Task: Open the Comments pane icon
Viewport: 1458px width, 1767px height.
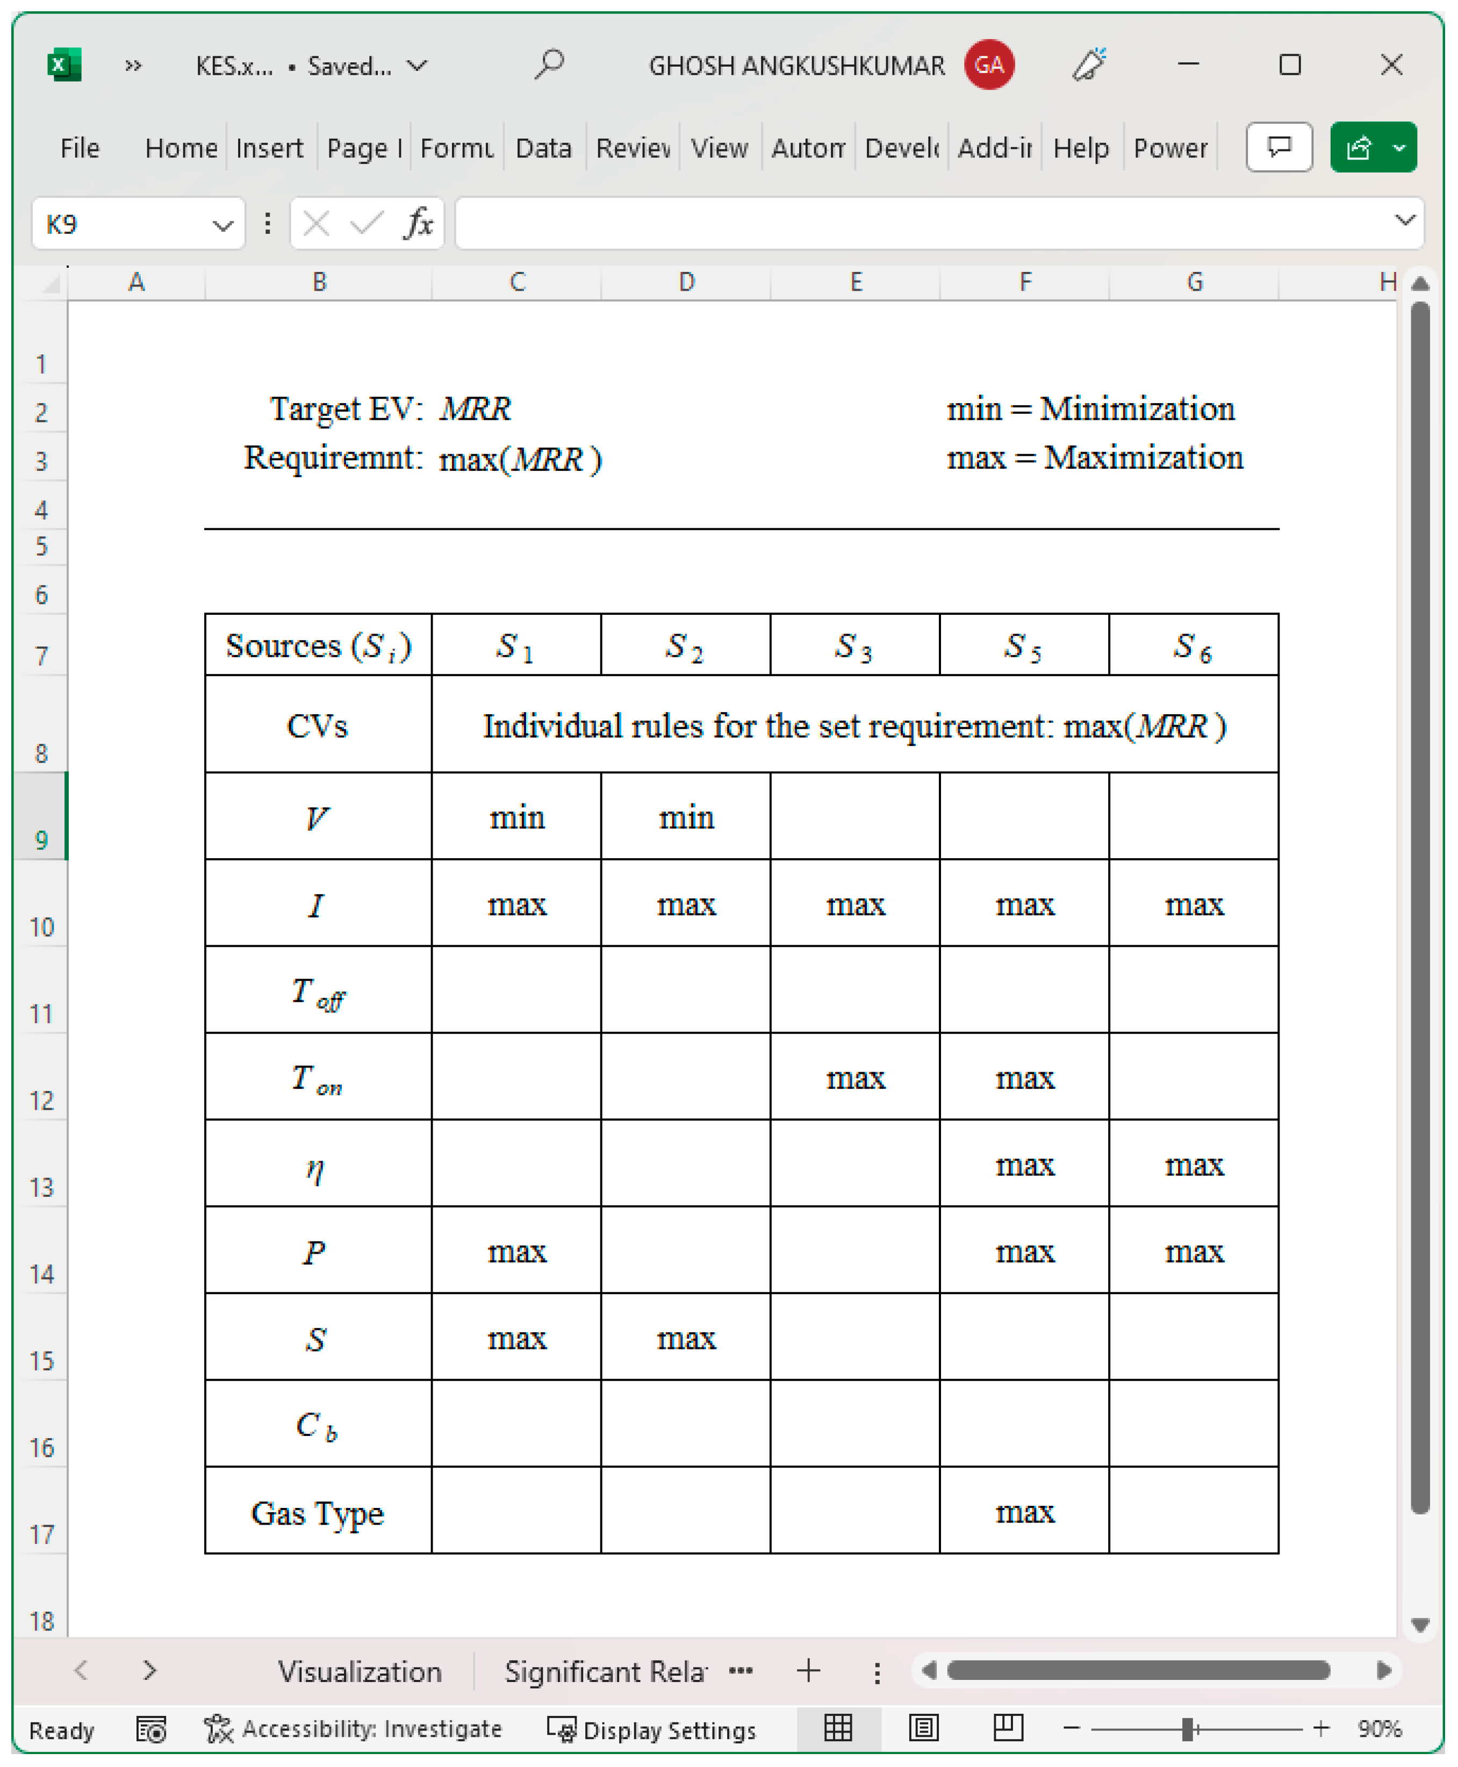Action: point(1279,148)
